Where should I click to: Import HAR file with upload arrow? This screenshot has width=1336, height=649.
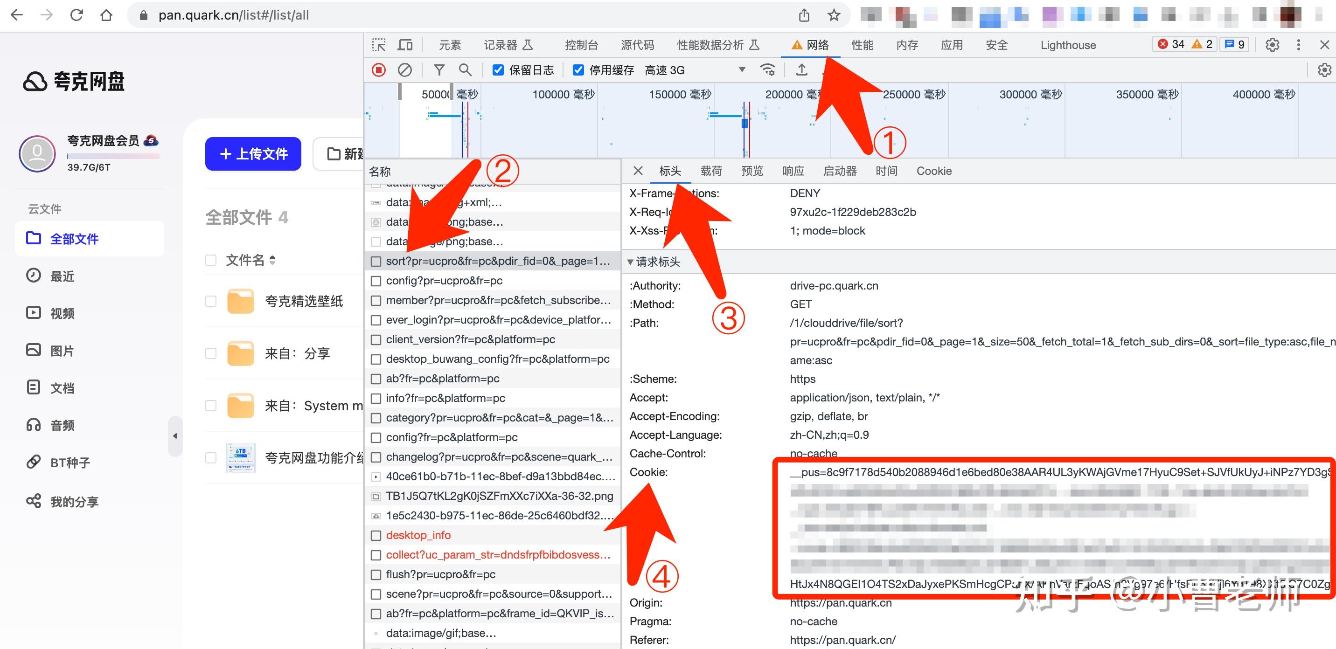(802, 69)
